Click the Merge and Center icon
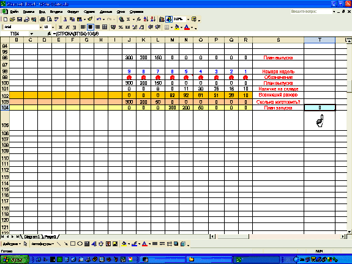352x264 pixels. 105,27
